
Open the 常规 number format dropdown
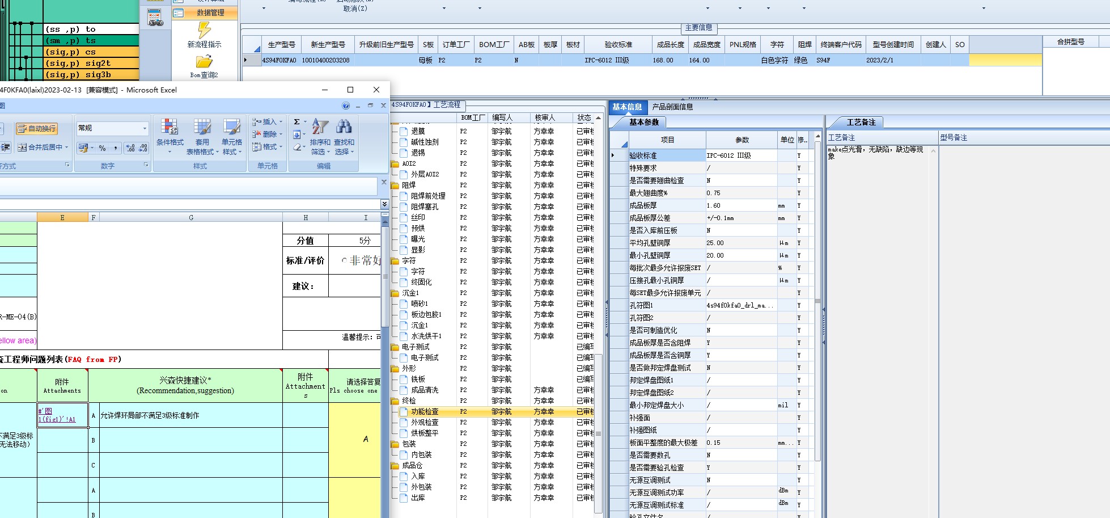coord(145,128)
